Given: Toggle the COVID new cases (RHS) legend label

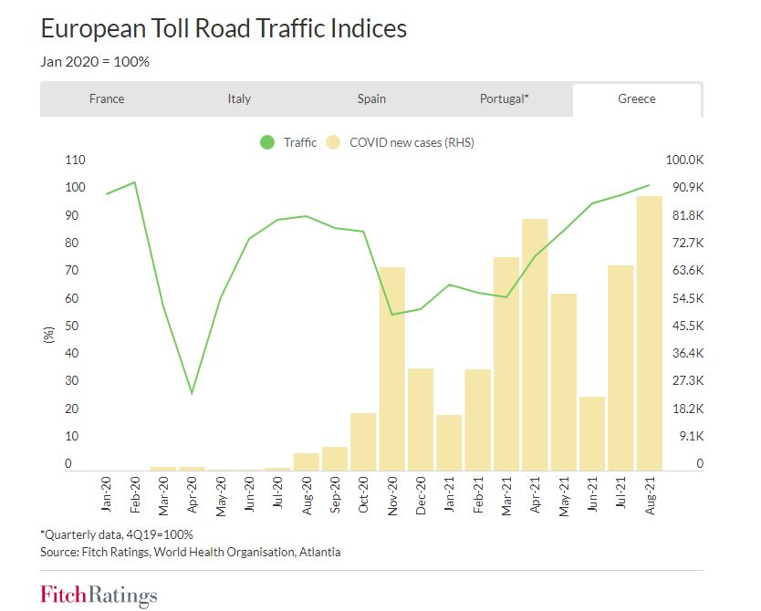Looking at the screenshot, I should click(412, 142).
